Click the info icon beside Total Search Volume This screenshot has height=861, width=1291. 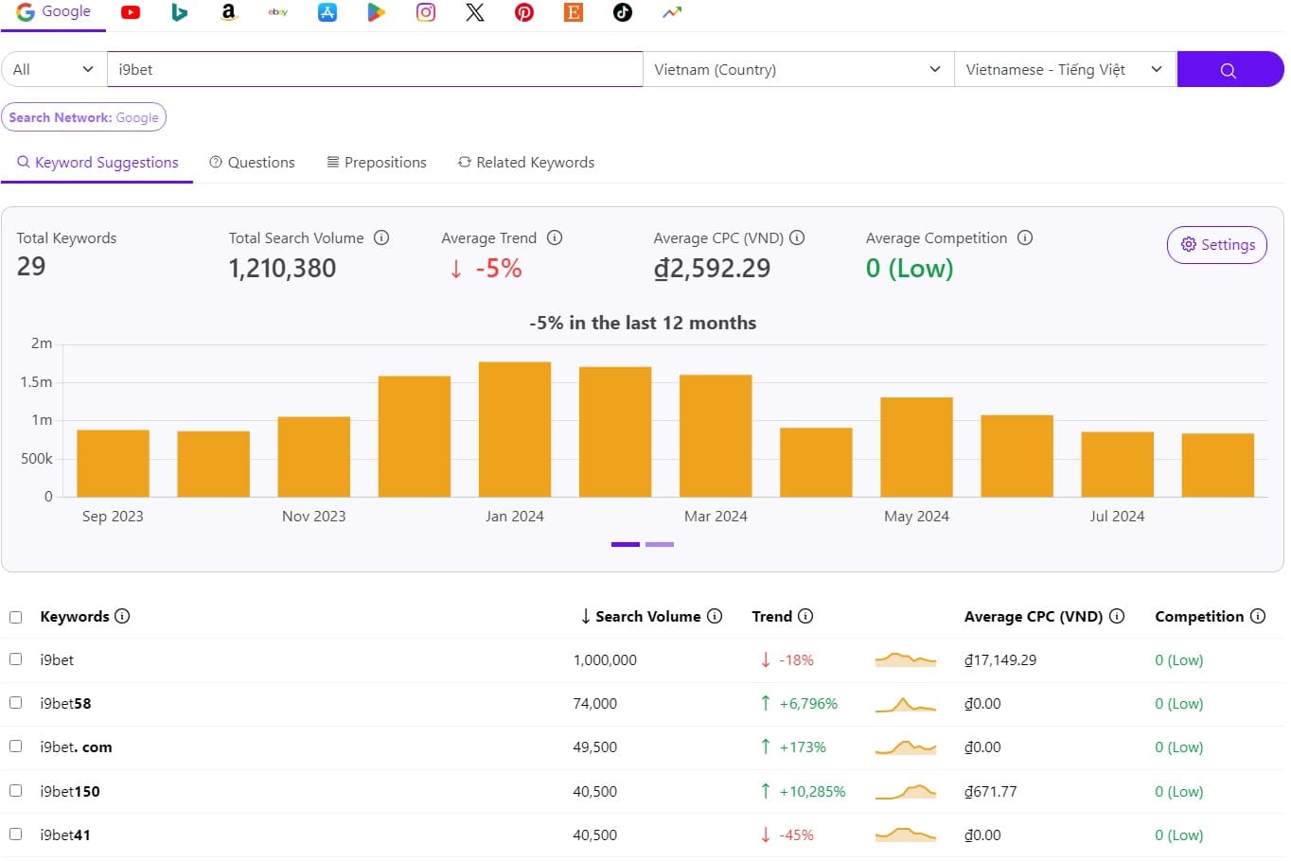[381, 238]
